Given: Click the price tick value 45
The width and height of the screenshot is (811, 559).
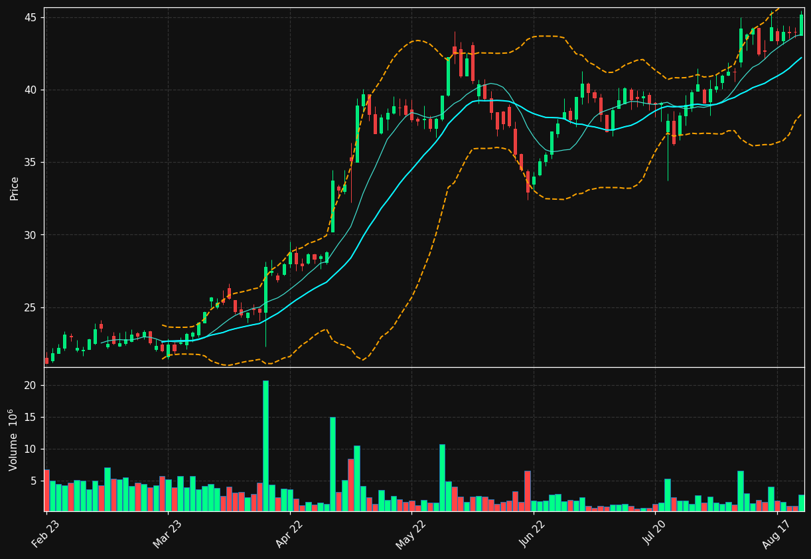Looking at the screenshot, I should click(x=32, y=17).
